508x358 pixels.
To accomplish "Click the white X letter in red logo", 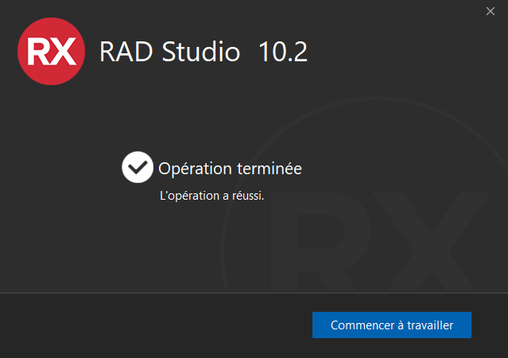I will tap(64, 52).
